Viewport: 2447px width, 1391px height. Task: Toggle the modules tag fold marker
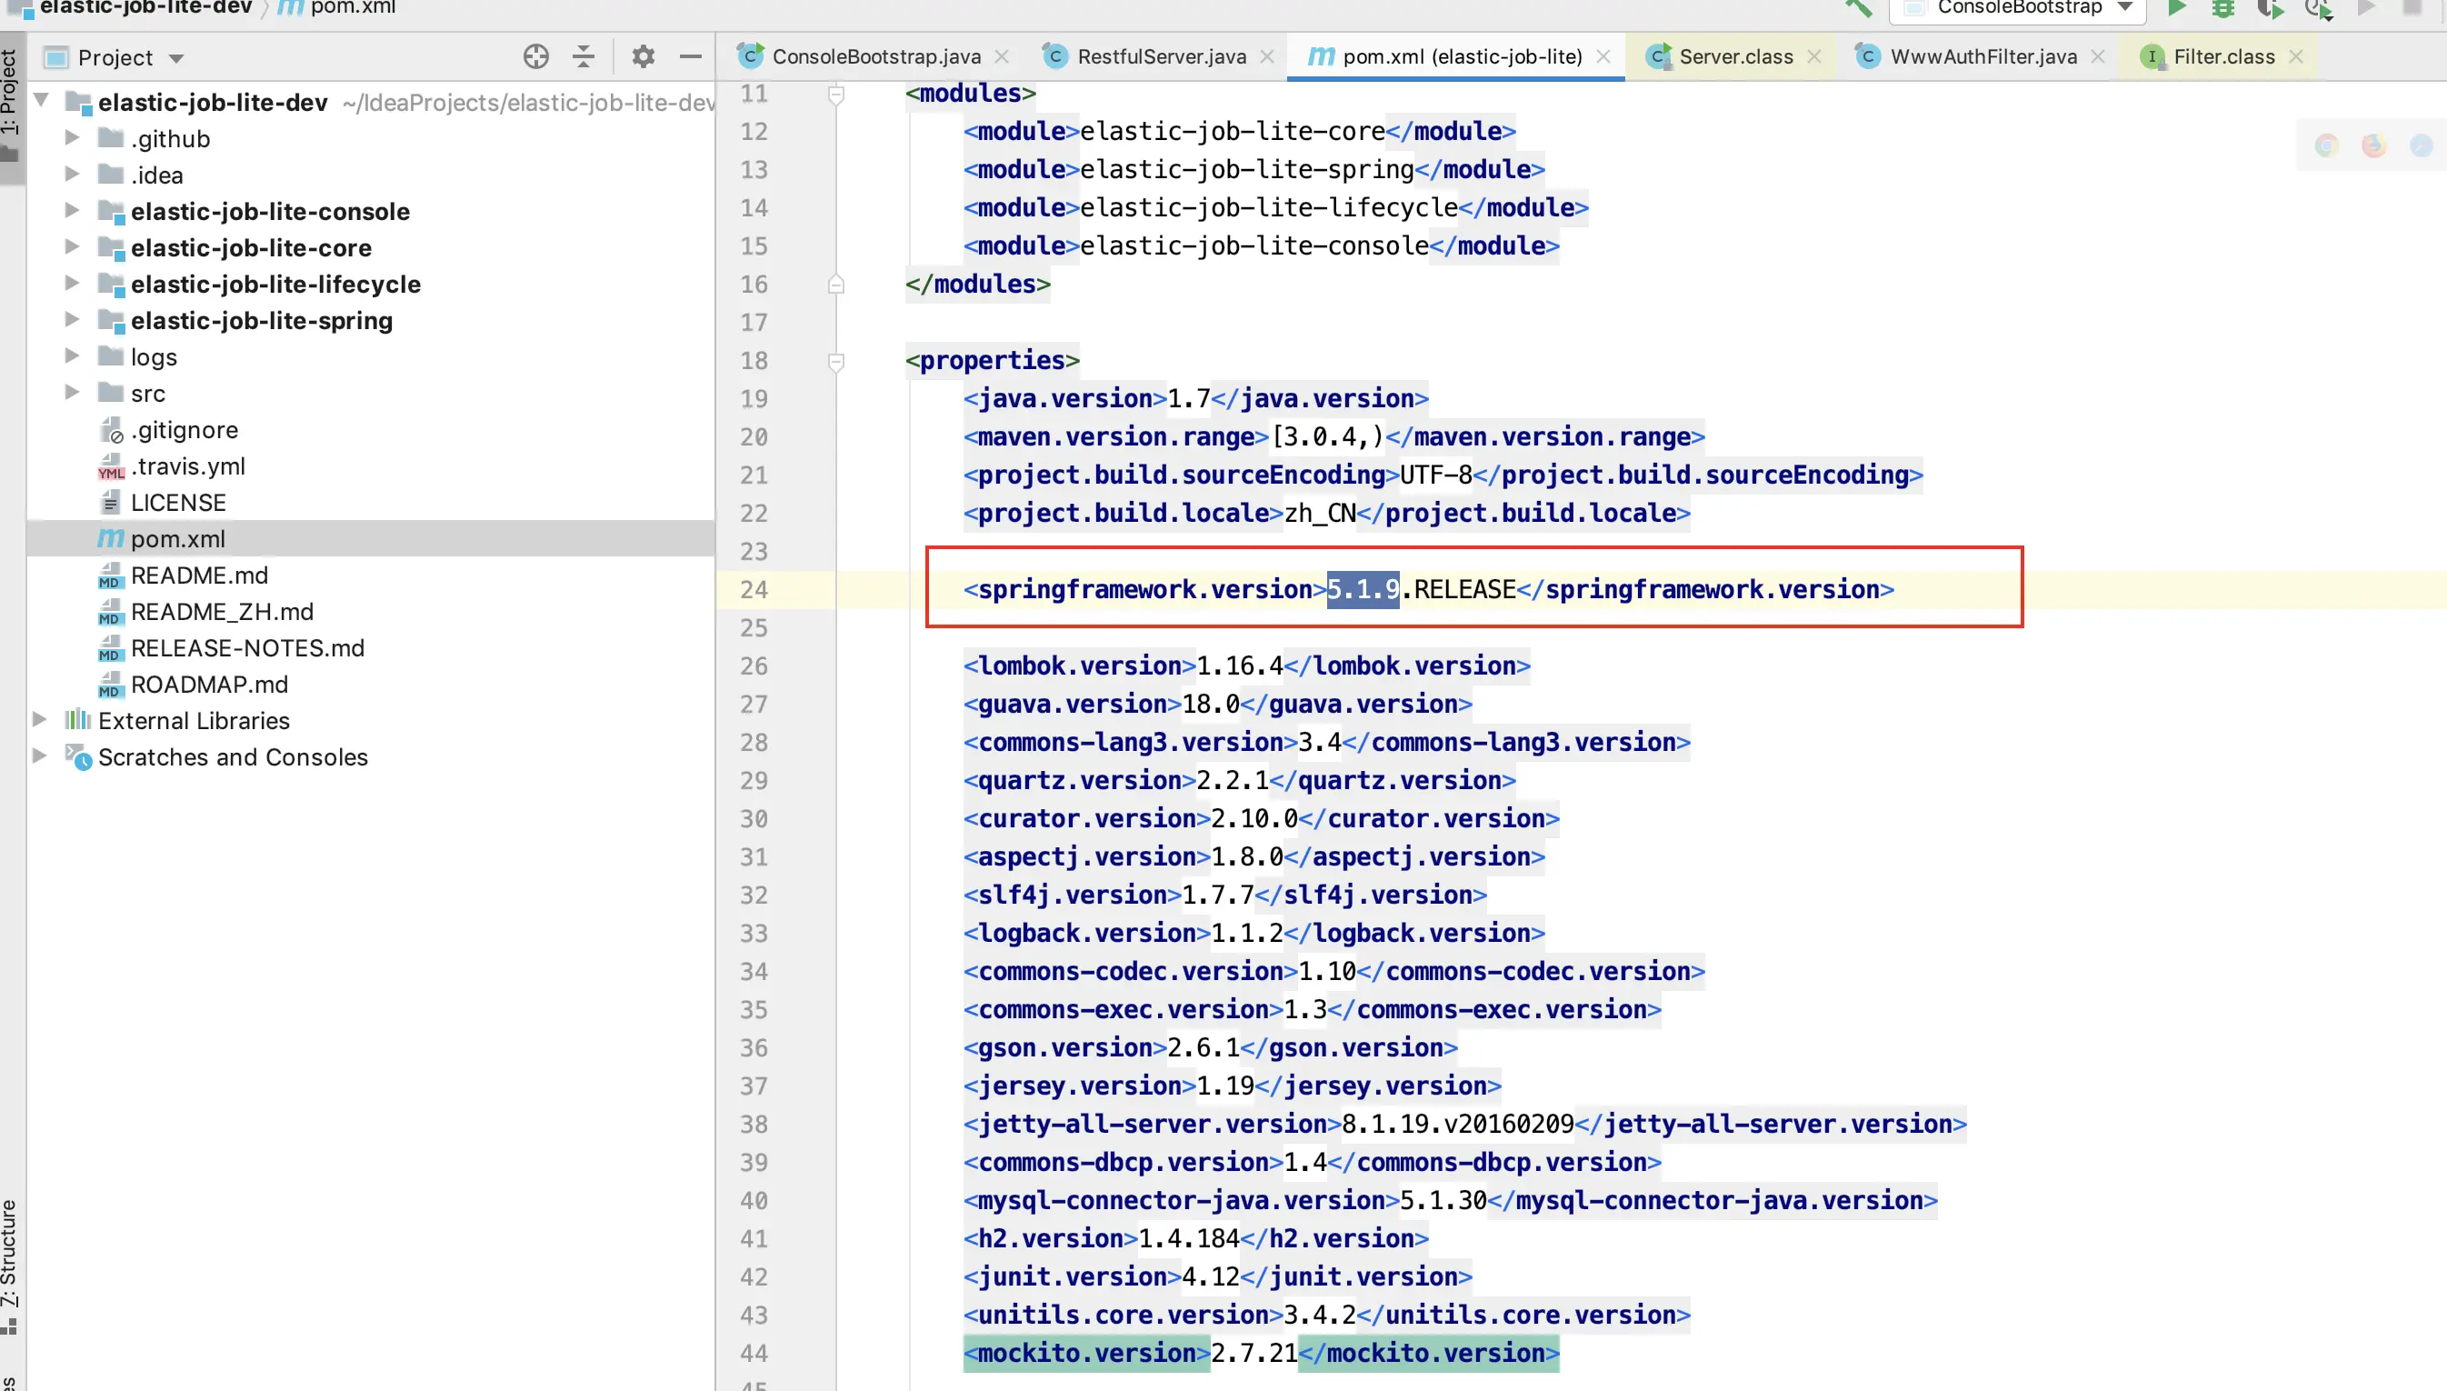[x=835, y=94]
